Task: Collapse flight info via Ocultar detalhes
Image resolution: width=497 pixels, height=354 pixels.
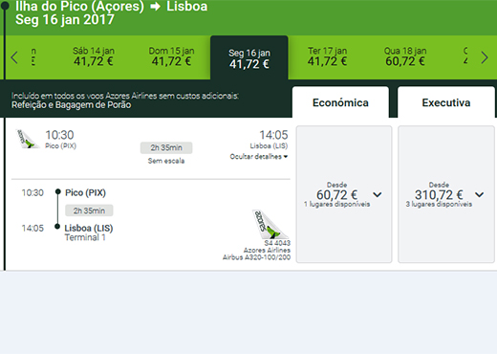Action: pyautogui.click(x=259, y=157)
